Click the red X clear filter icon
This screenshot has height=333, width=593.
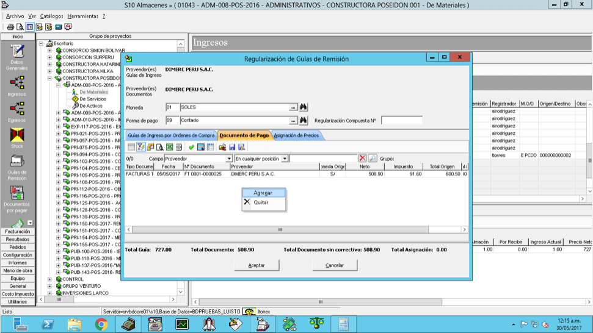click(362, 159)
